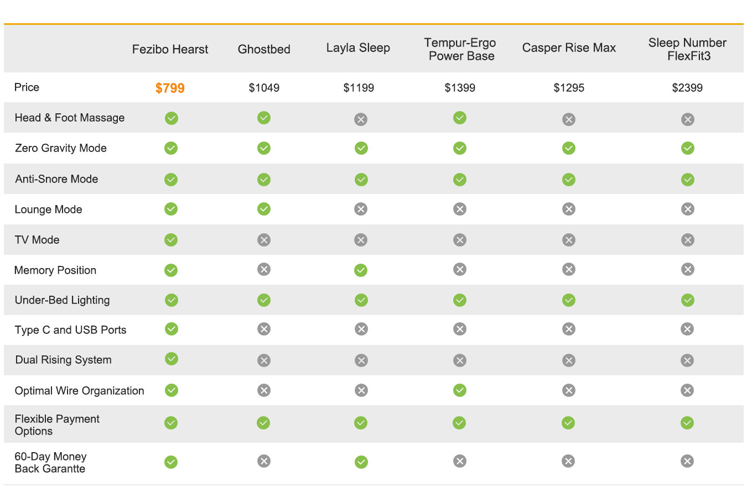Click the Memory Position row label
The image size is (747, 503).
(x=55, y=270)
